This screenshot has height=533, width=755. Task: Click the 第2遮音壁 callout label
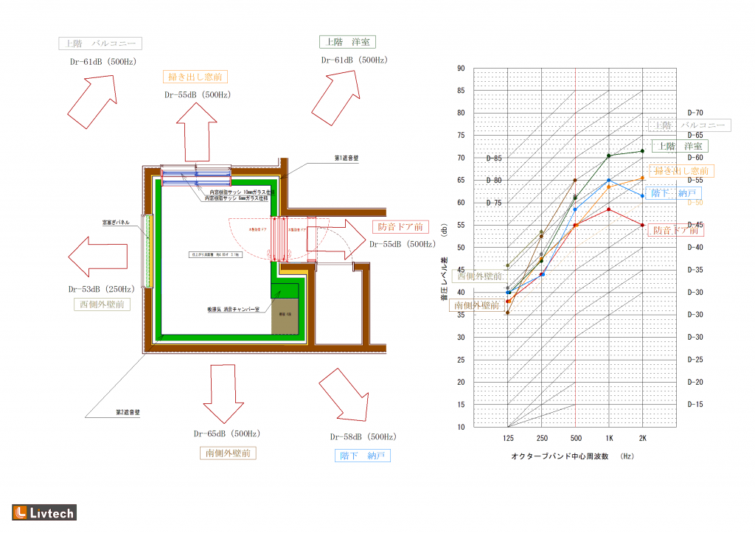click(x=128, y=412)
